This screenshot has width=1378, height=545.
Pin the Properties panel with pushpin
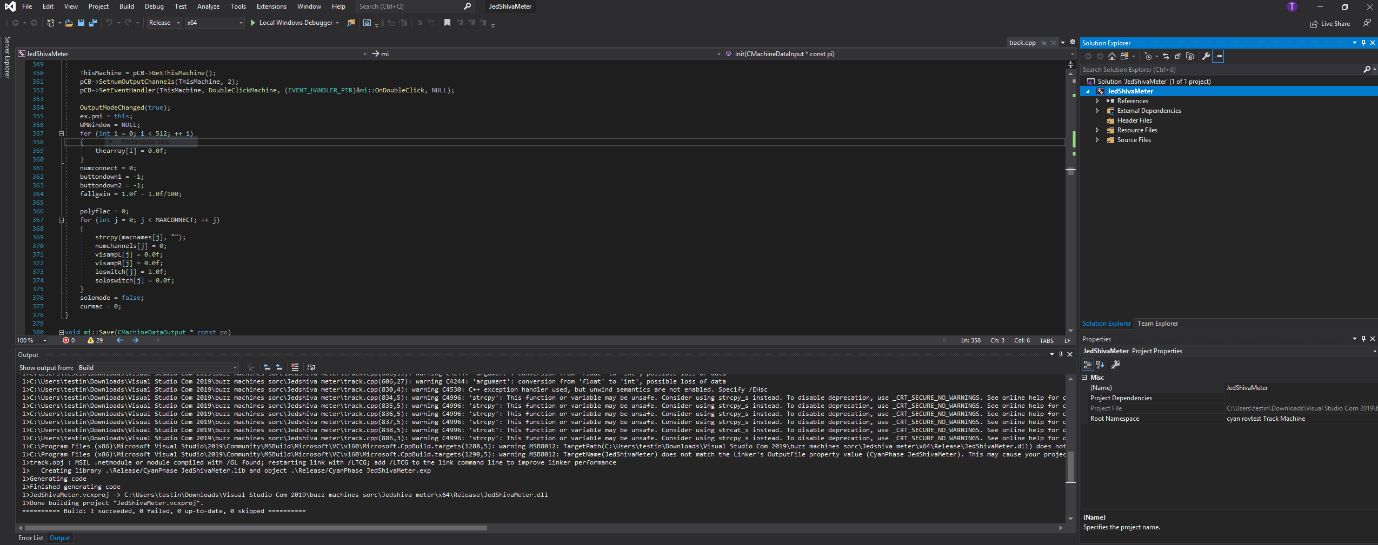pos(1363,339)
